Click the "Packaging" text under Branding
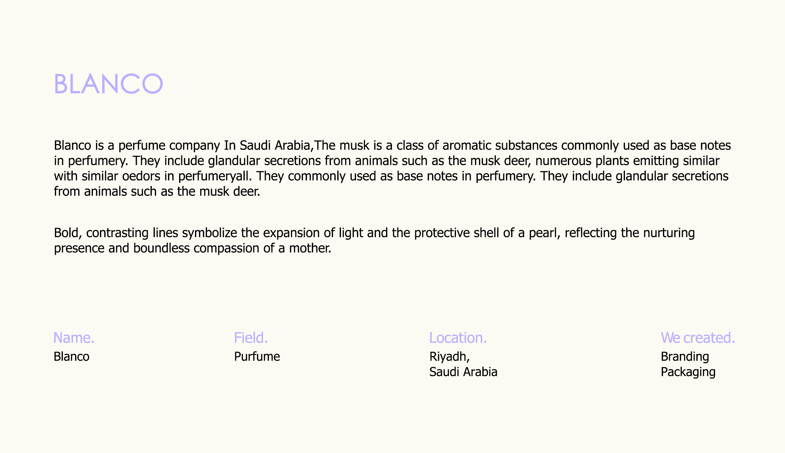Screen dimensions: 785x453 688,372
